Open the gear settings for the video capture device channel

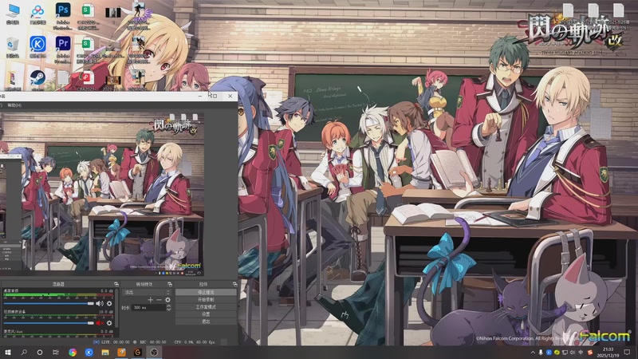[109, 323]
